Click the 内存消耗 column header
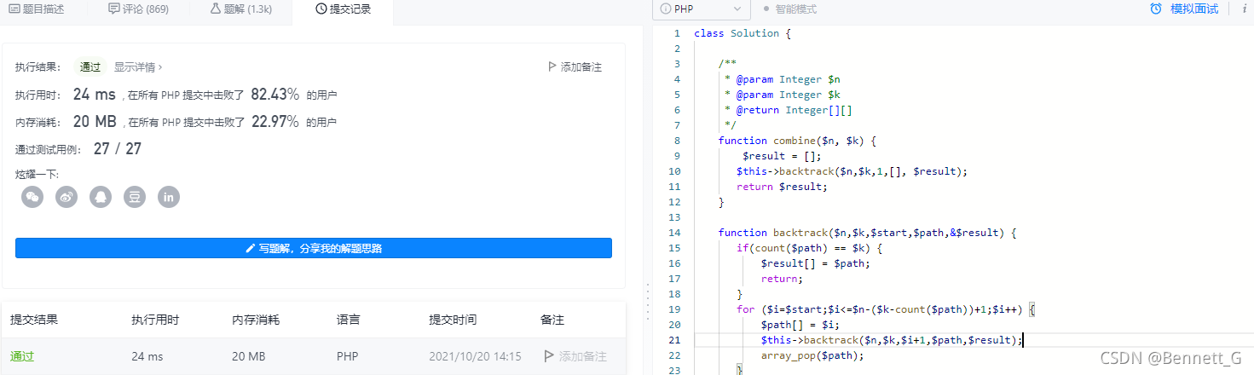This screenshot has width=1254, height=375. (x=256, y=320)
